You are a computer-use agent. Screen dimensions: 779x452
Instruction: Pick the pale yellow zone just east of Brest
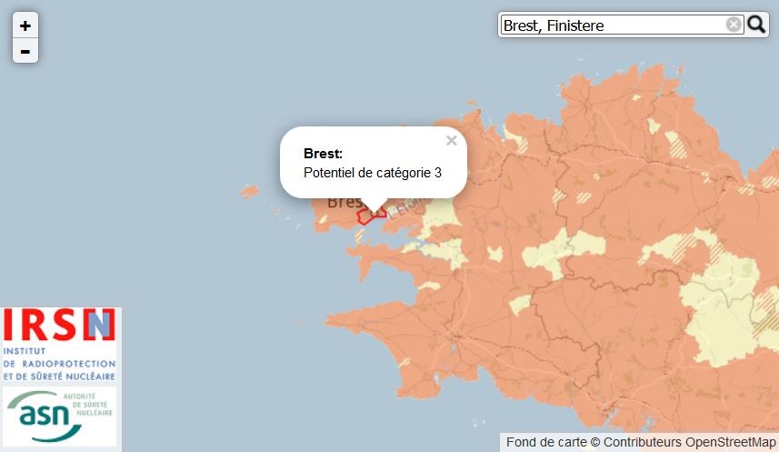point(441,215)
